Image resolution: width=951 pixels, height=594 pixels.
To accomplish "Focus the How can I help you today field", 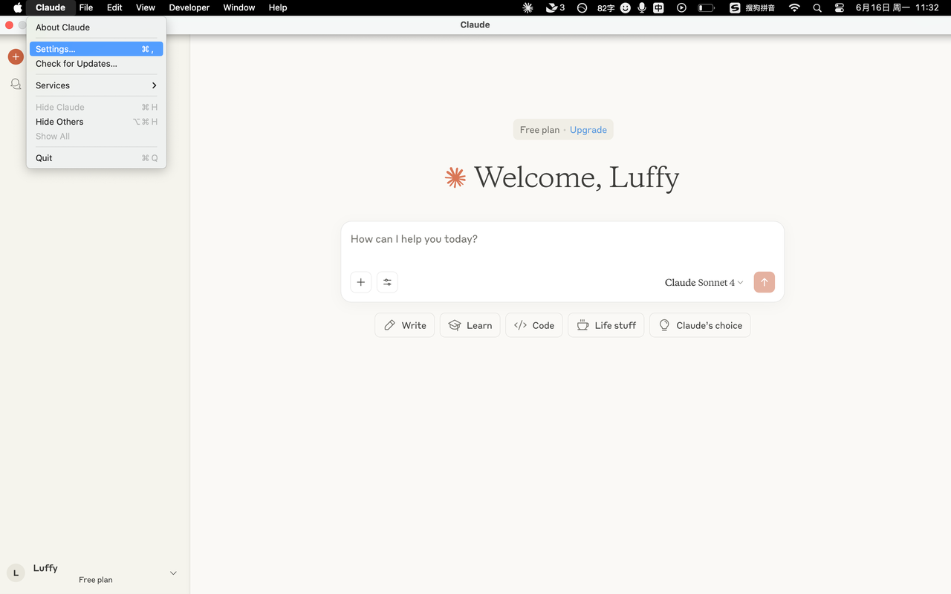I will point(562,239).
